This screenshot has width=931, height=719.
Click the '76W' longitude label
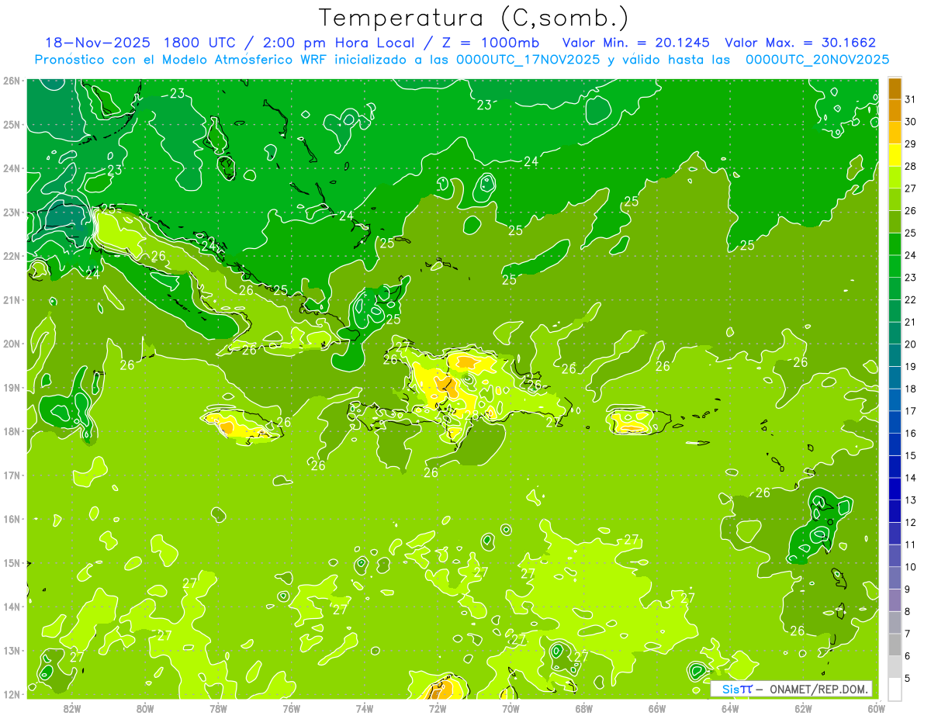point(292,708)
